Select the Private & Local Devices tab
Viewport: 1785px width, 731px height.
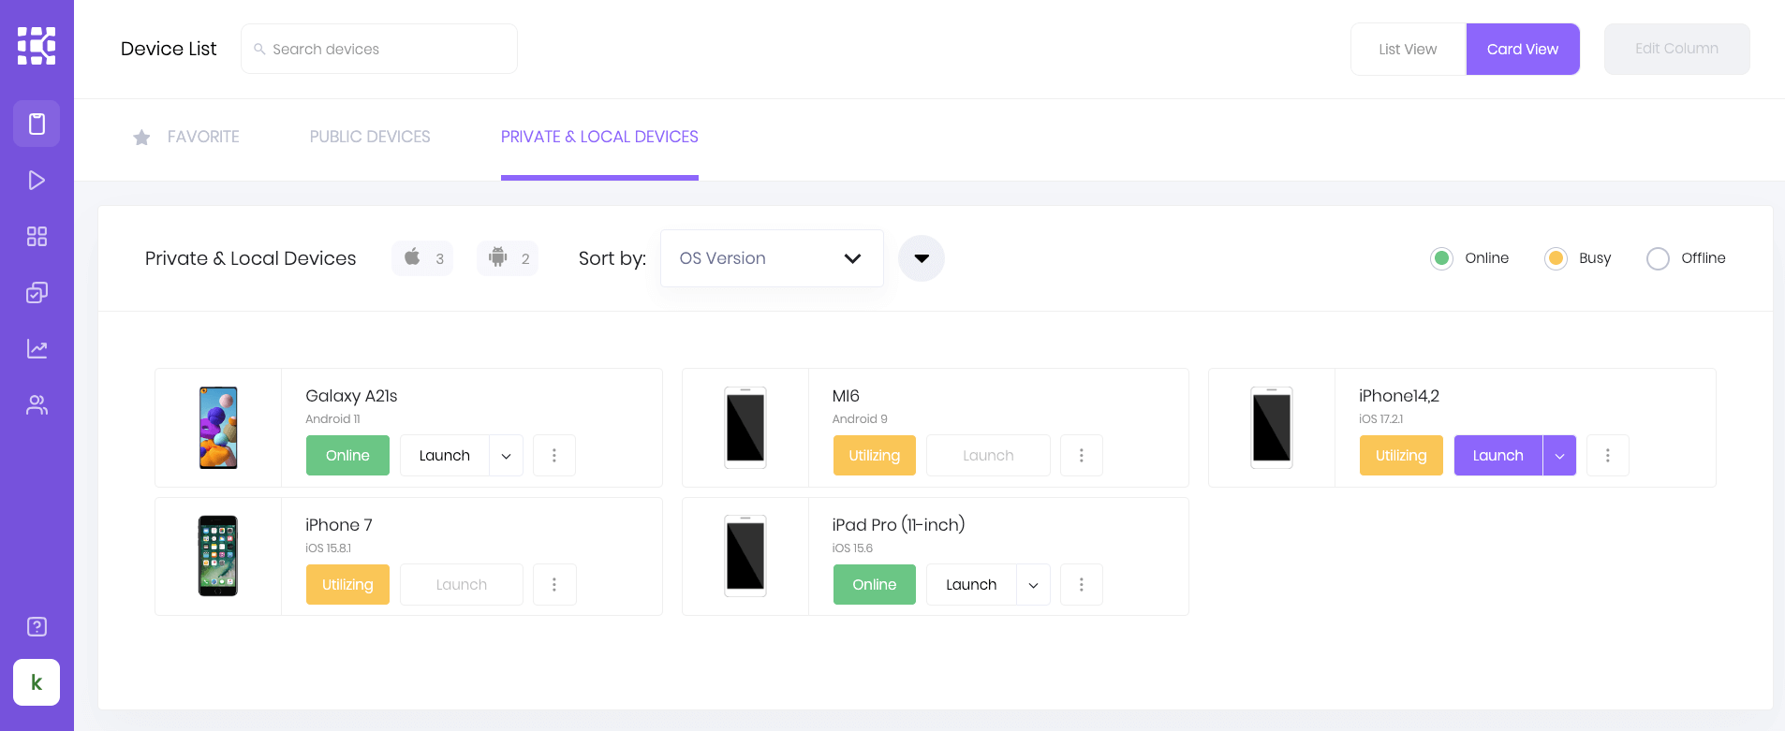pos(599,138)
